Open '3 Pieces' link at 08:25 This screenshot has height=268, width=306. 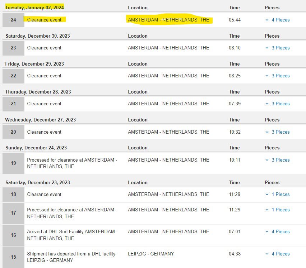coord(280,76)
